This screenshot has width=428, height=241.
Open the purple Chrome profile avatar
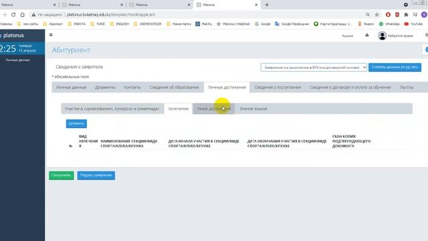[x=424, y=15]
